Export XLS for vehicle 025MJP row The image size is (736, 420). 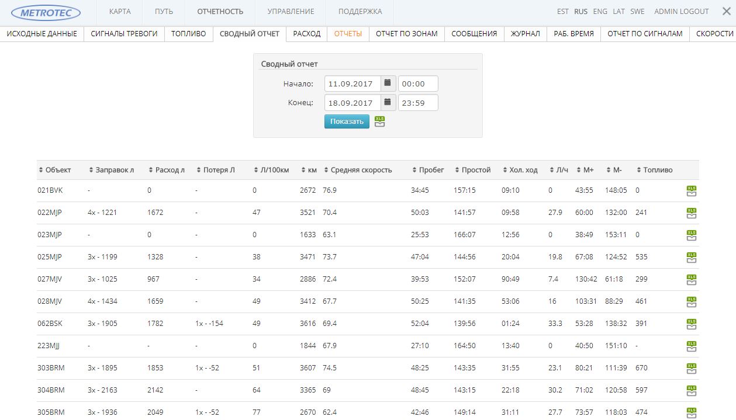pyautogui.click(x=692, y=258)
